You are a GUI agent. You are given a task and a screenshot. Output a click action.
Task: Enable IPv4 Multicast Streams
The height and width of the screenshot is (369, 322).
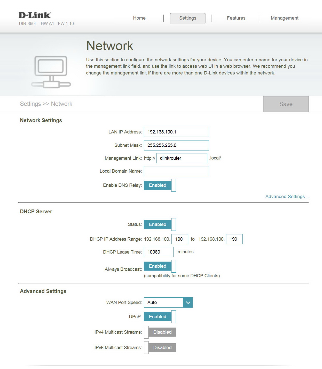click(160, 332)
